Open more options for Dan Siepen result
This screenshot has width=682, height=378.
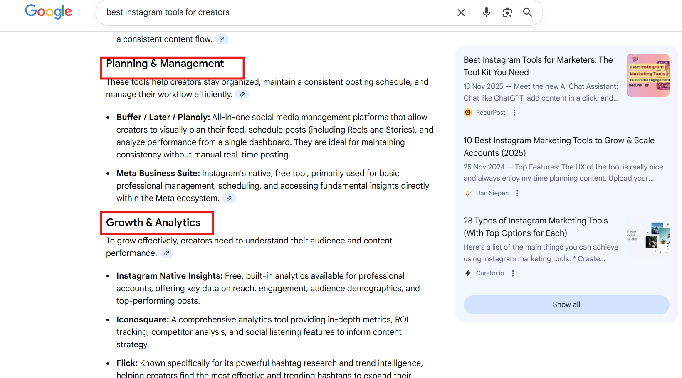(x=517, y=193)
